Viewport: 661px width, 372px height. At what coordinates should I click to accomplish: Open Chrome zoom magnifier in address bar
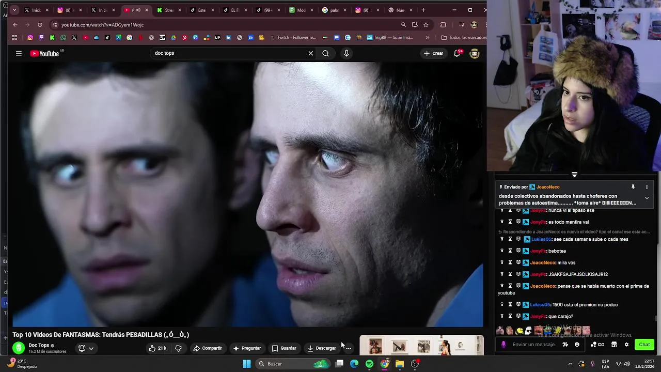pyautogui.click(x=404, y=25)
